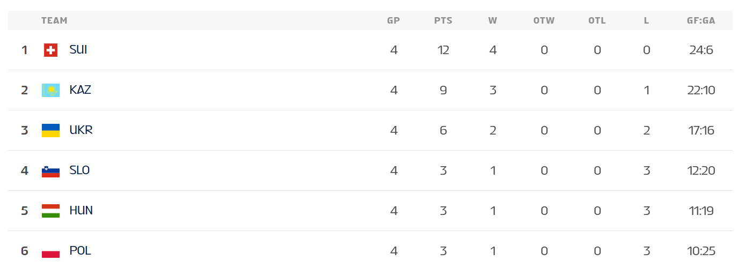Open the SLO team link

point(79,170)
